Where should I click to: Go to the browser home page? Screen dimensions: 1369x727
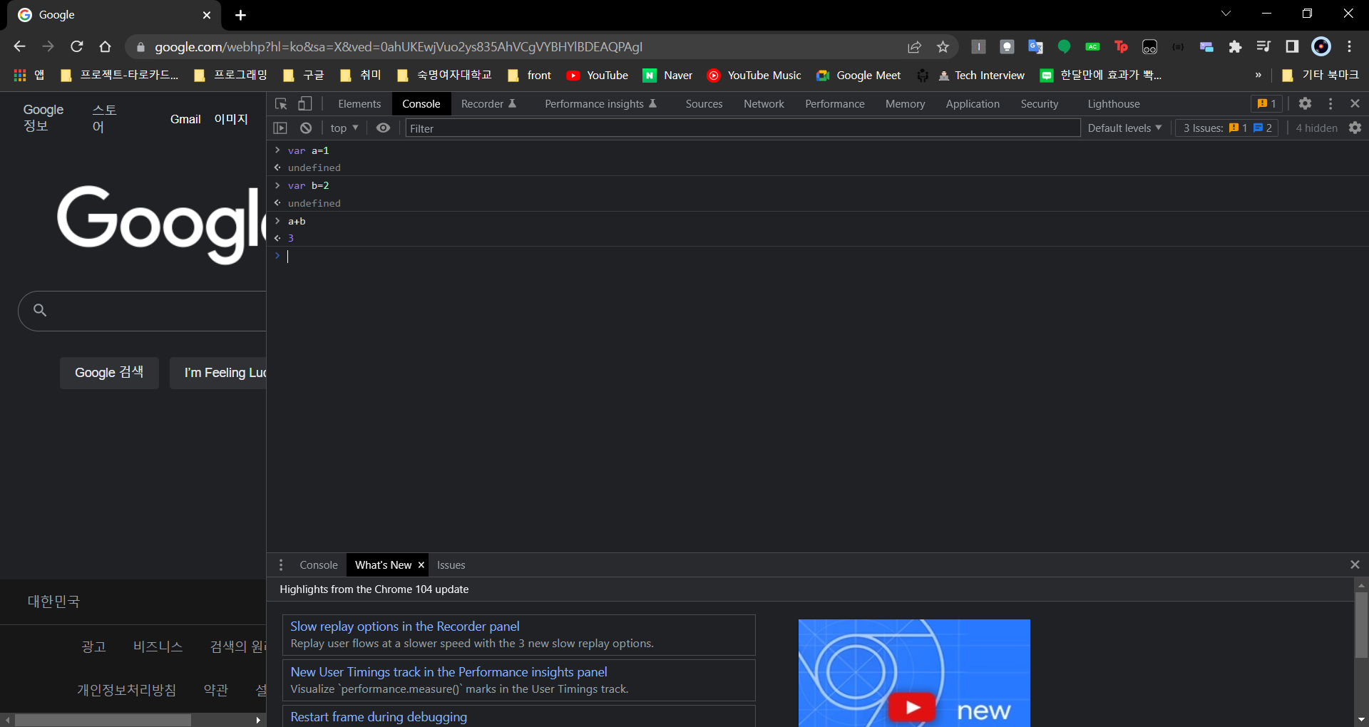click(x=105, y=47)
